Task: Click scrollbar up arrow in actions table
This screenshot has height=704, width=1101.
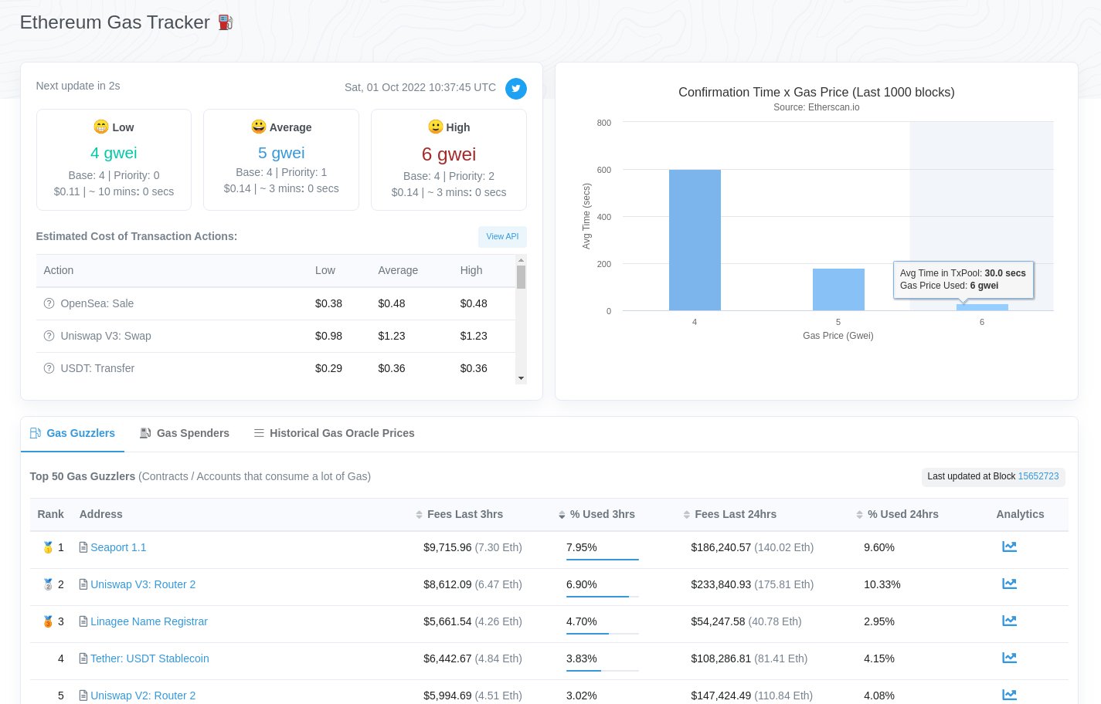Action: (x=521, y=260)
